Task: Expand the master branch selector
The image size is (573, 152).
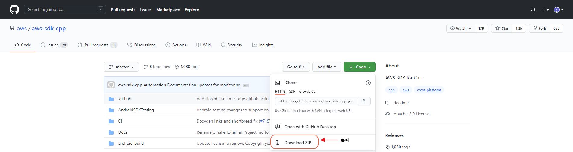Action: tap(121, 67)
